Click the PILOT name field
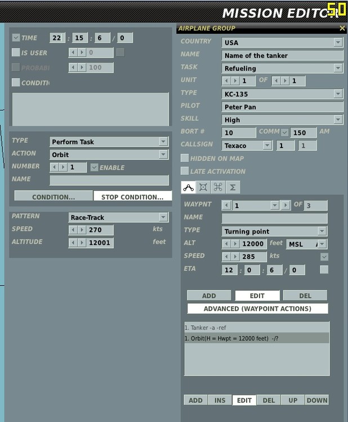 pos(282,107)
